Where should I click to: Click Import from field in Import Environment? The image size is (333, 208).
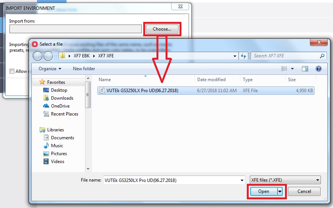pyautogui.click(x=75, y=29)
